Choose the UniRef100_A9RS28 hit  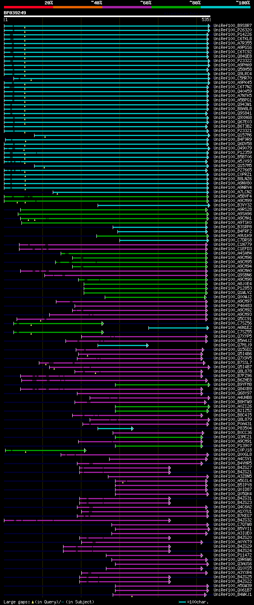pos(233,209)
